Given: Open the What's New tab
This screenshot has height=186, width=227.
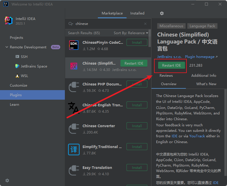Looking at the screenshot, I should click(206, 84).
